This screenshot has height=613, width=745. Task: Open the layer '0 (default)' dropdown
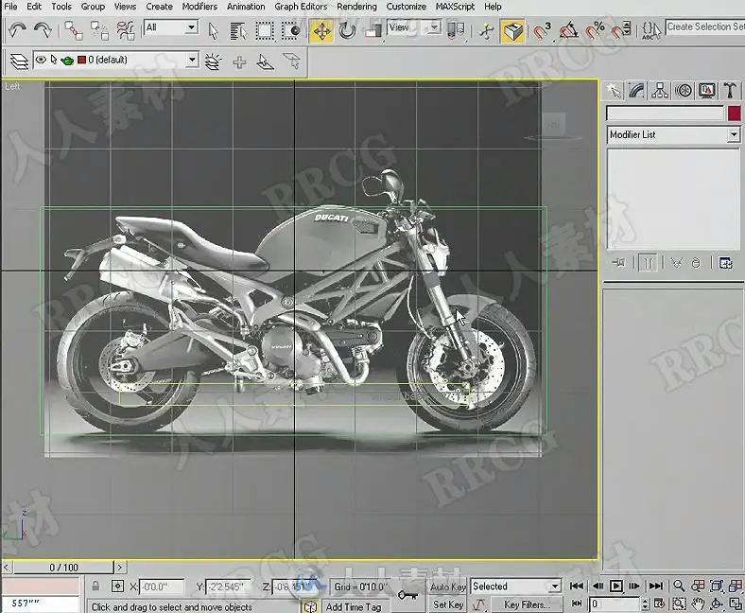coord(192,61)
